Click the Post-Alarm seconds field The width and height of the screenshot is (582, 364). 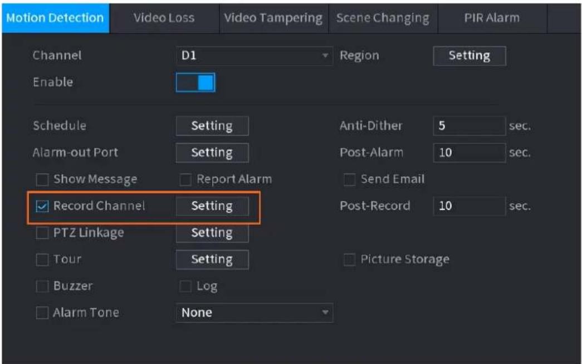click(469, 153)
